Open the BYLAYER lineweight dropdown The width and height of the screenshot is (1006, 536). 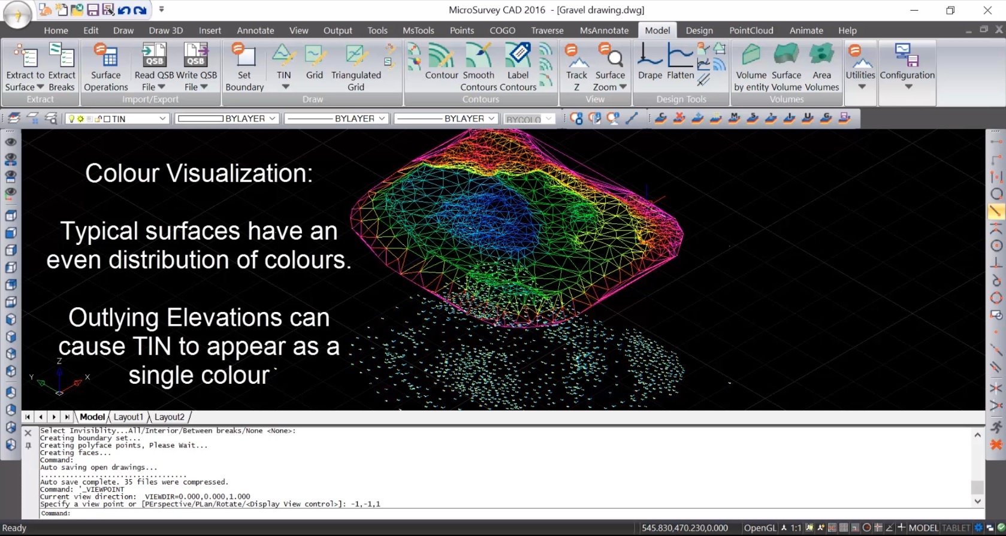coord(446,119)
